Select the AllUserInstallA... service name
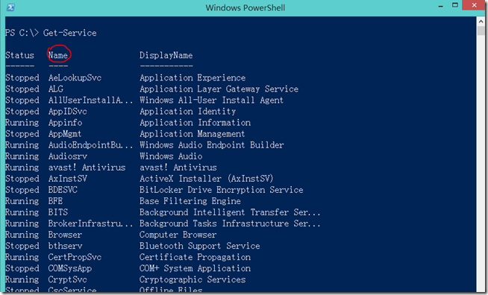The image size is (488, 295). 90,100
